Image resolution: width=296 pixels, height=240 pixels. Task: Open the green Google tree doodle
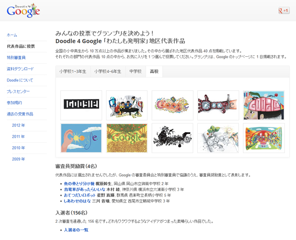(127, 138)
